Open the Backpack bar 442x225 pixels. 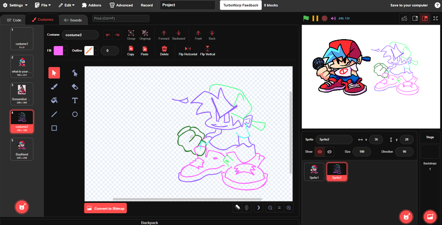149,223
